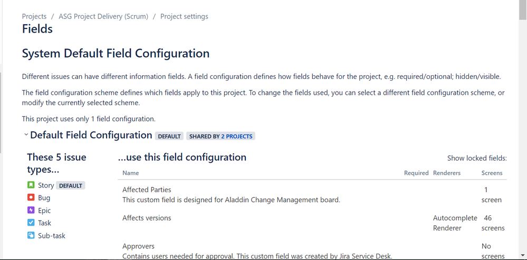Click the Show locked fields label
This screenshot has width=527, height=260.
477,158
